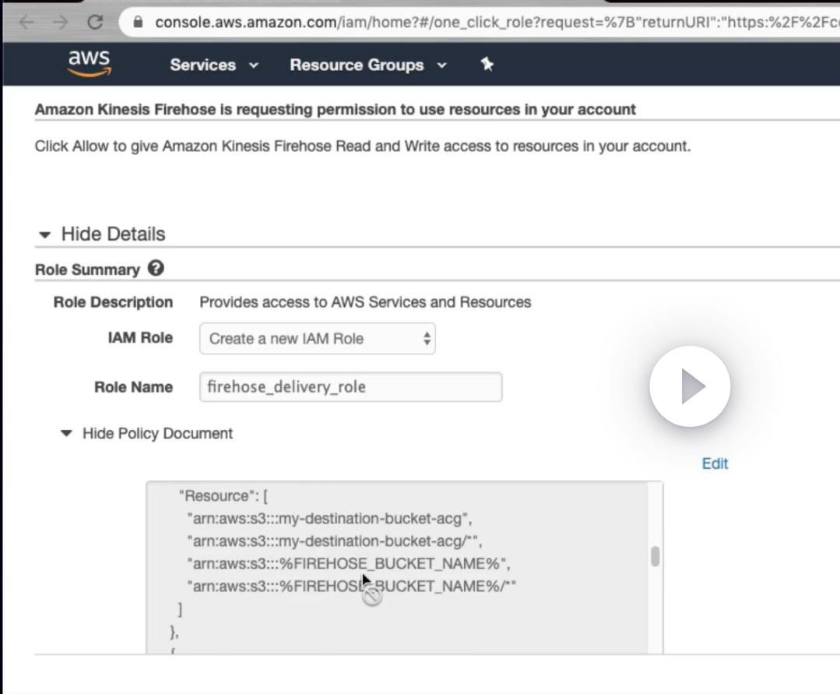Click the pin shortcut icon in navbar
Viewport: 840px width, 694px height.
click(487, 65)
